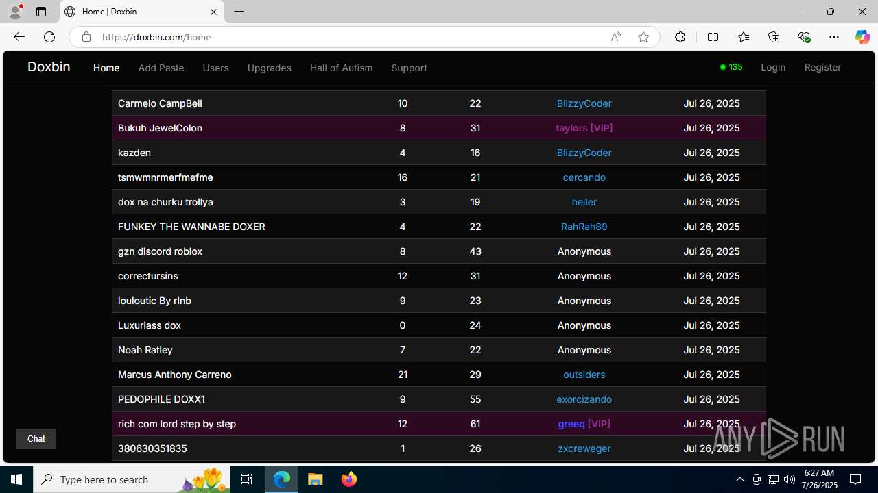Open the Chat button

coord(36,439)
